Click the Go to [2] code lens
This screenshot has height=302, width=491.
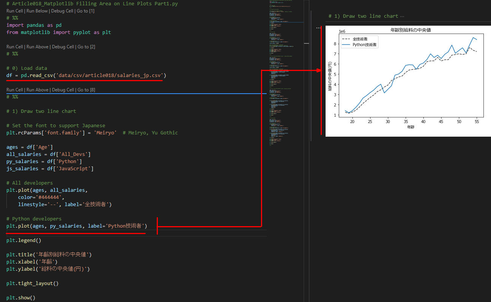coord(86,47)
